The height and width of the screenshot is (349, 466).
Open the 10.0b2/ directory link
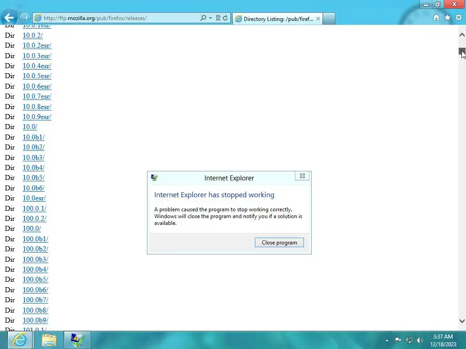[34, 147]
